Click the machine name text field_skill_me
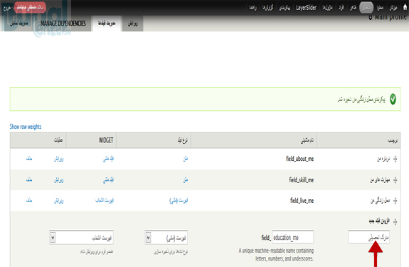409x267 pixels. click(x=302, y=180)
